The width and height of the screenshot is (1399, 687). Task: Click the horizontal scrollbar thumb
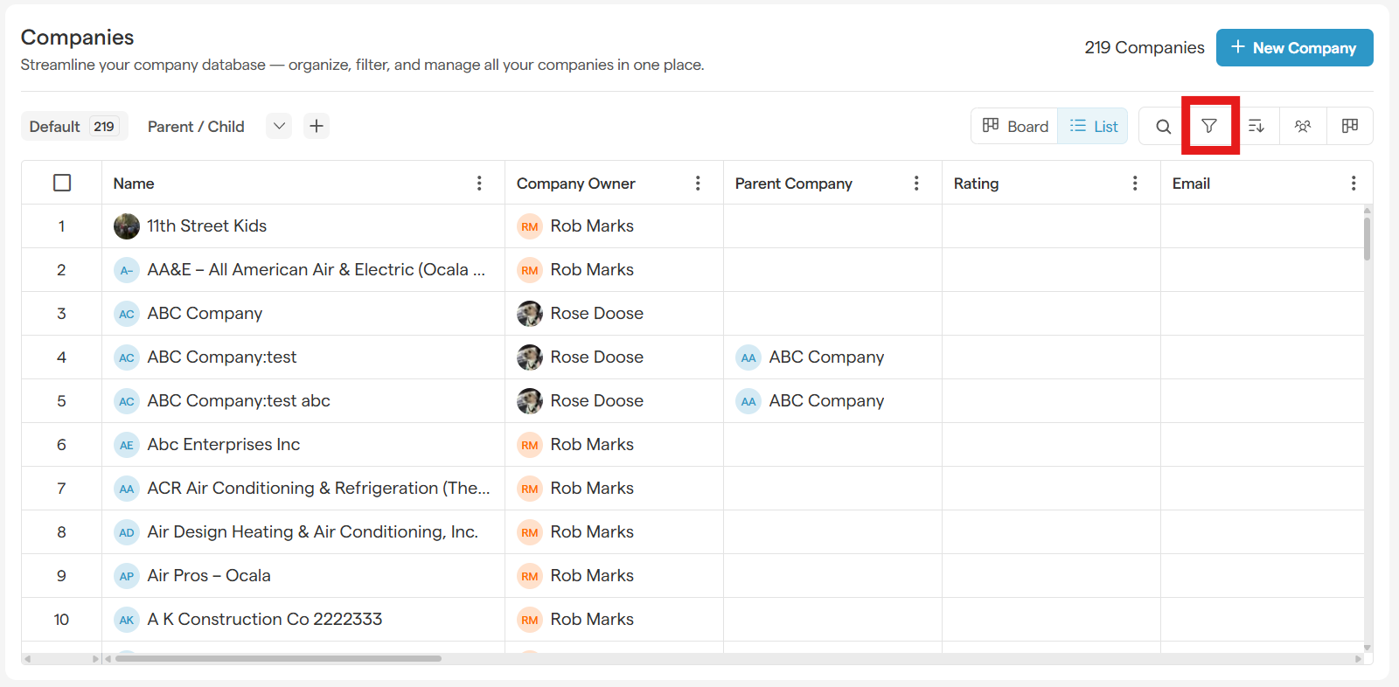pyautogui.click(x=278, y=659)
